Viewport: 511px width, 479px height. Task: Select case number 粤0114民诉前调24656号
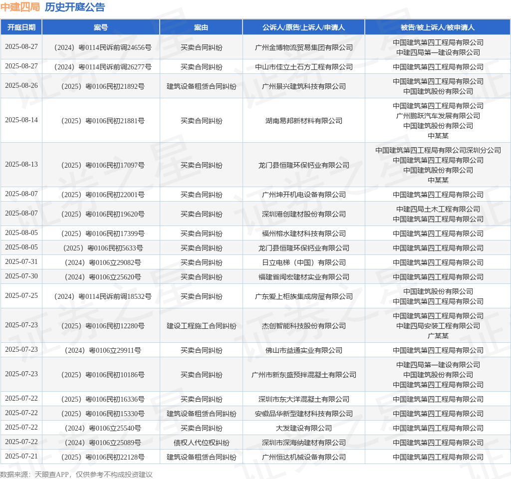pyautogui.click(x=103, y=47)
